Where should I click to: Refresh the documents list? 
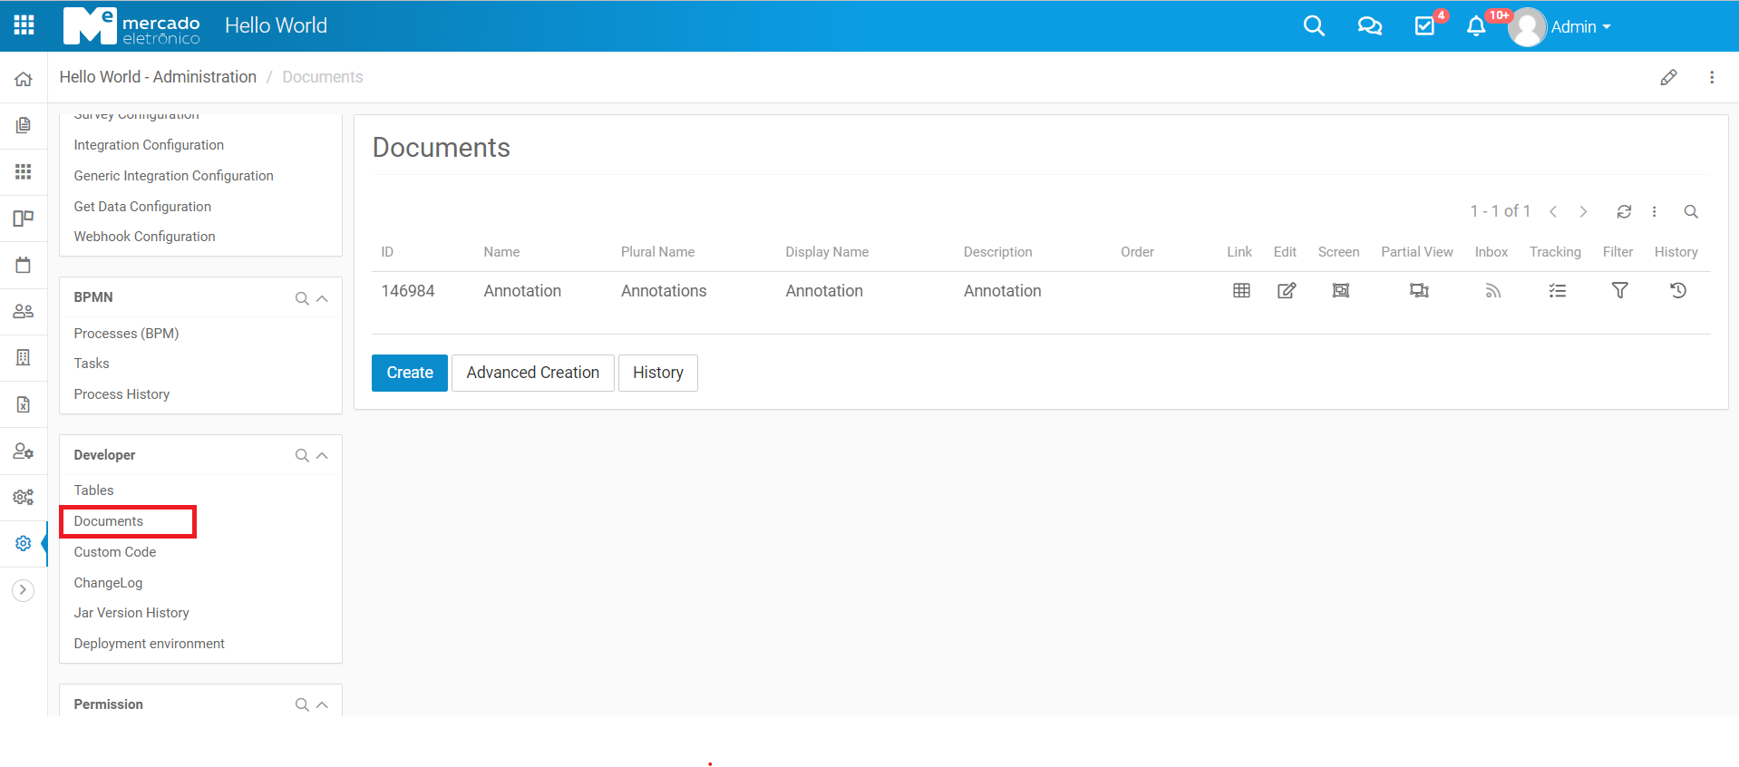coord(1624,211)
